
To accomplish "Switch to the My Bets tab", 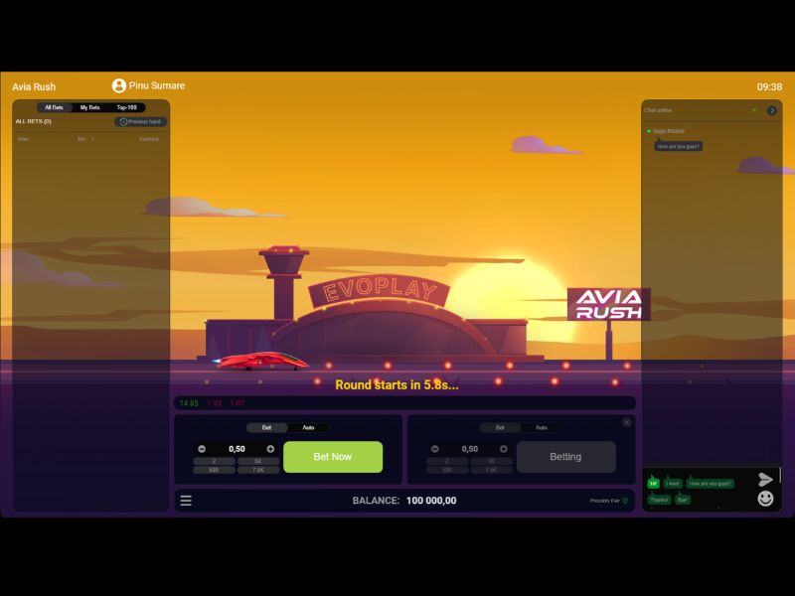I will pyautogui.click(x=92, y=106).
